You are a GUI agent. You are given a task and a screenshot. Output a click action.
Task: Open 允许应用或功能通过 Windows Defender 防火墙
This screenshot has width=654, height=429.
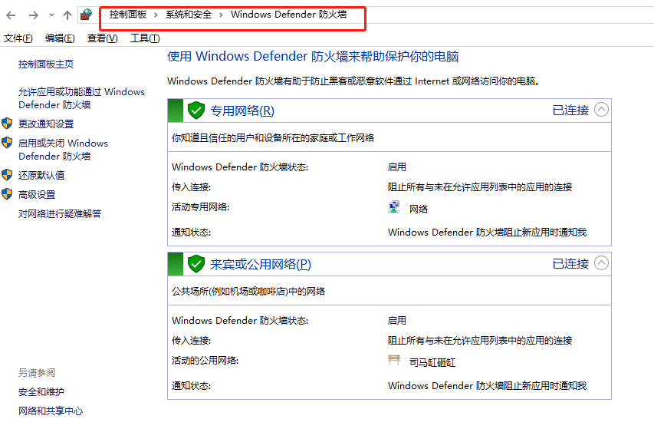tap(81, 98)
